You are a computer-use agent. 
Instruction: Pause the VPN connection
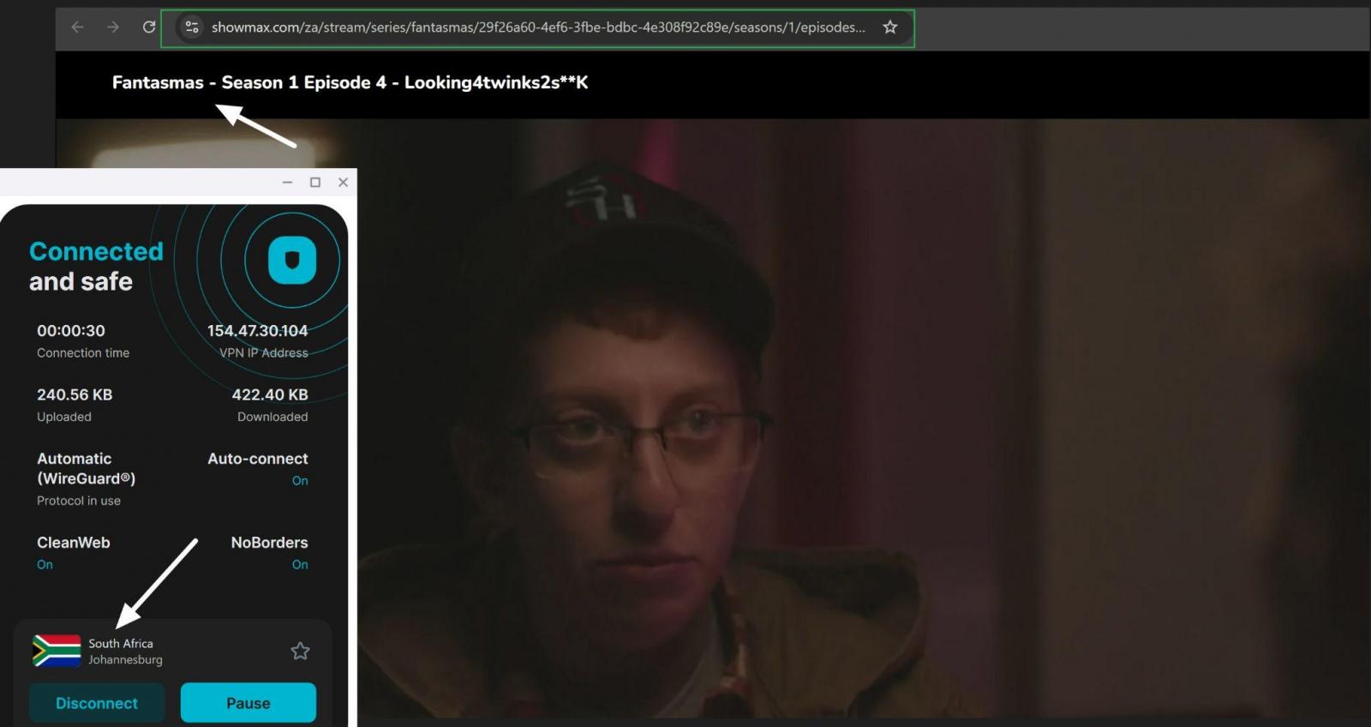coord(248,703)
